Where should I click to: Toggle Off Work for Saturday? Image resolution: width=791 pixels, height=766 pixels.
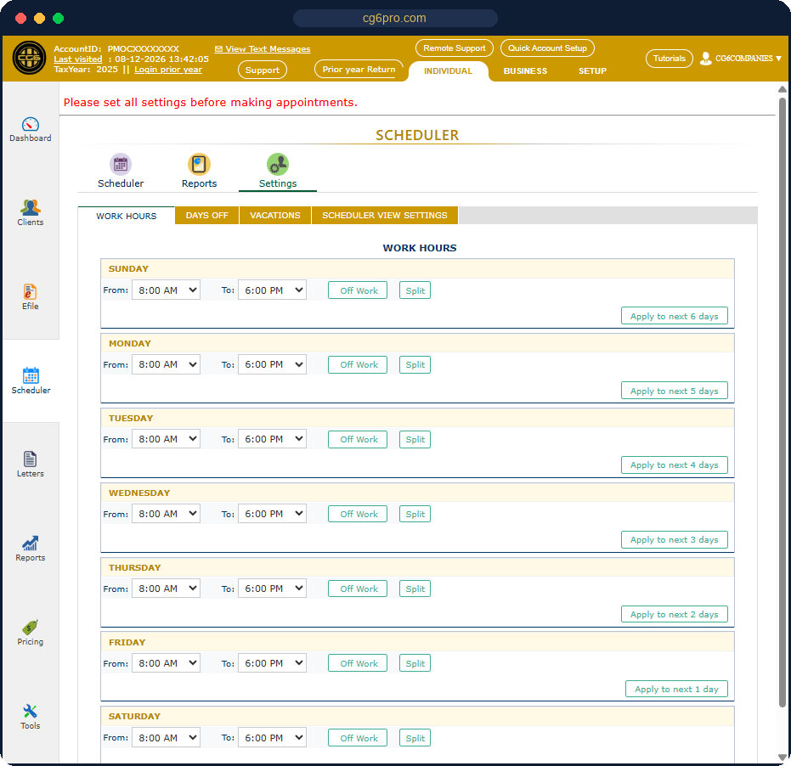[x=358, y=738]
